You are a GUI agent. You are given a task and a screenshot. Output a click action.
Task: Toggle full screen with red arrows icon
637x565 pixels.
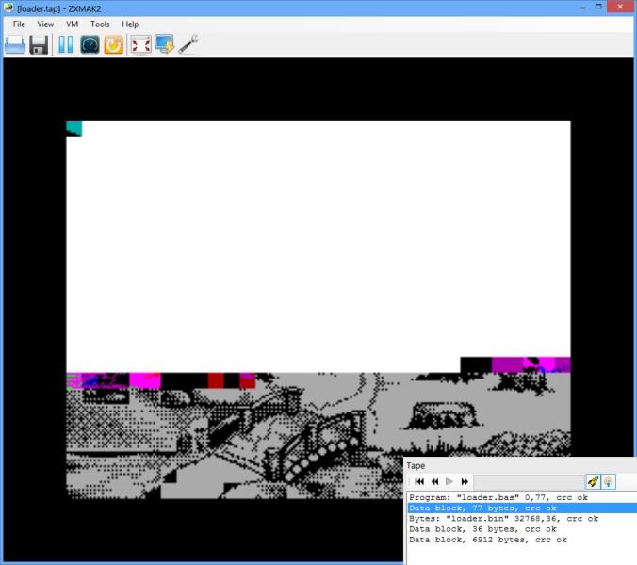140,44
